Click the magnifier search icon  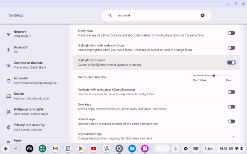pos(110,16)
